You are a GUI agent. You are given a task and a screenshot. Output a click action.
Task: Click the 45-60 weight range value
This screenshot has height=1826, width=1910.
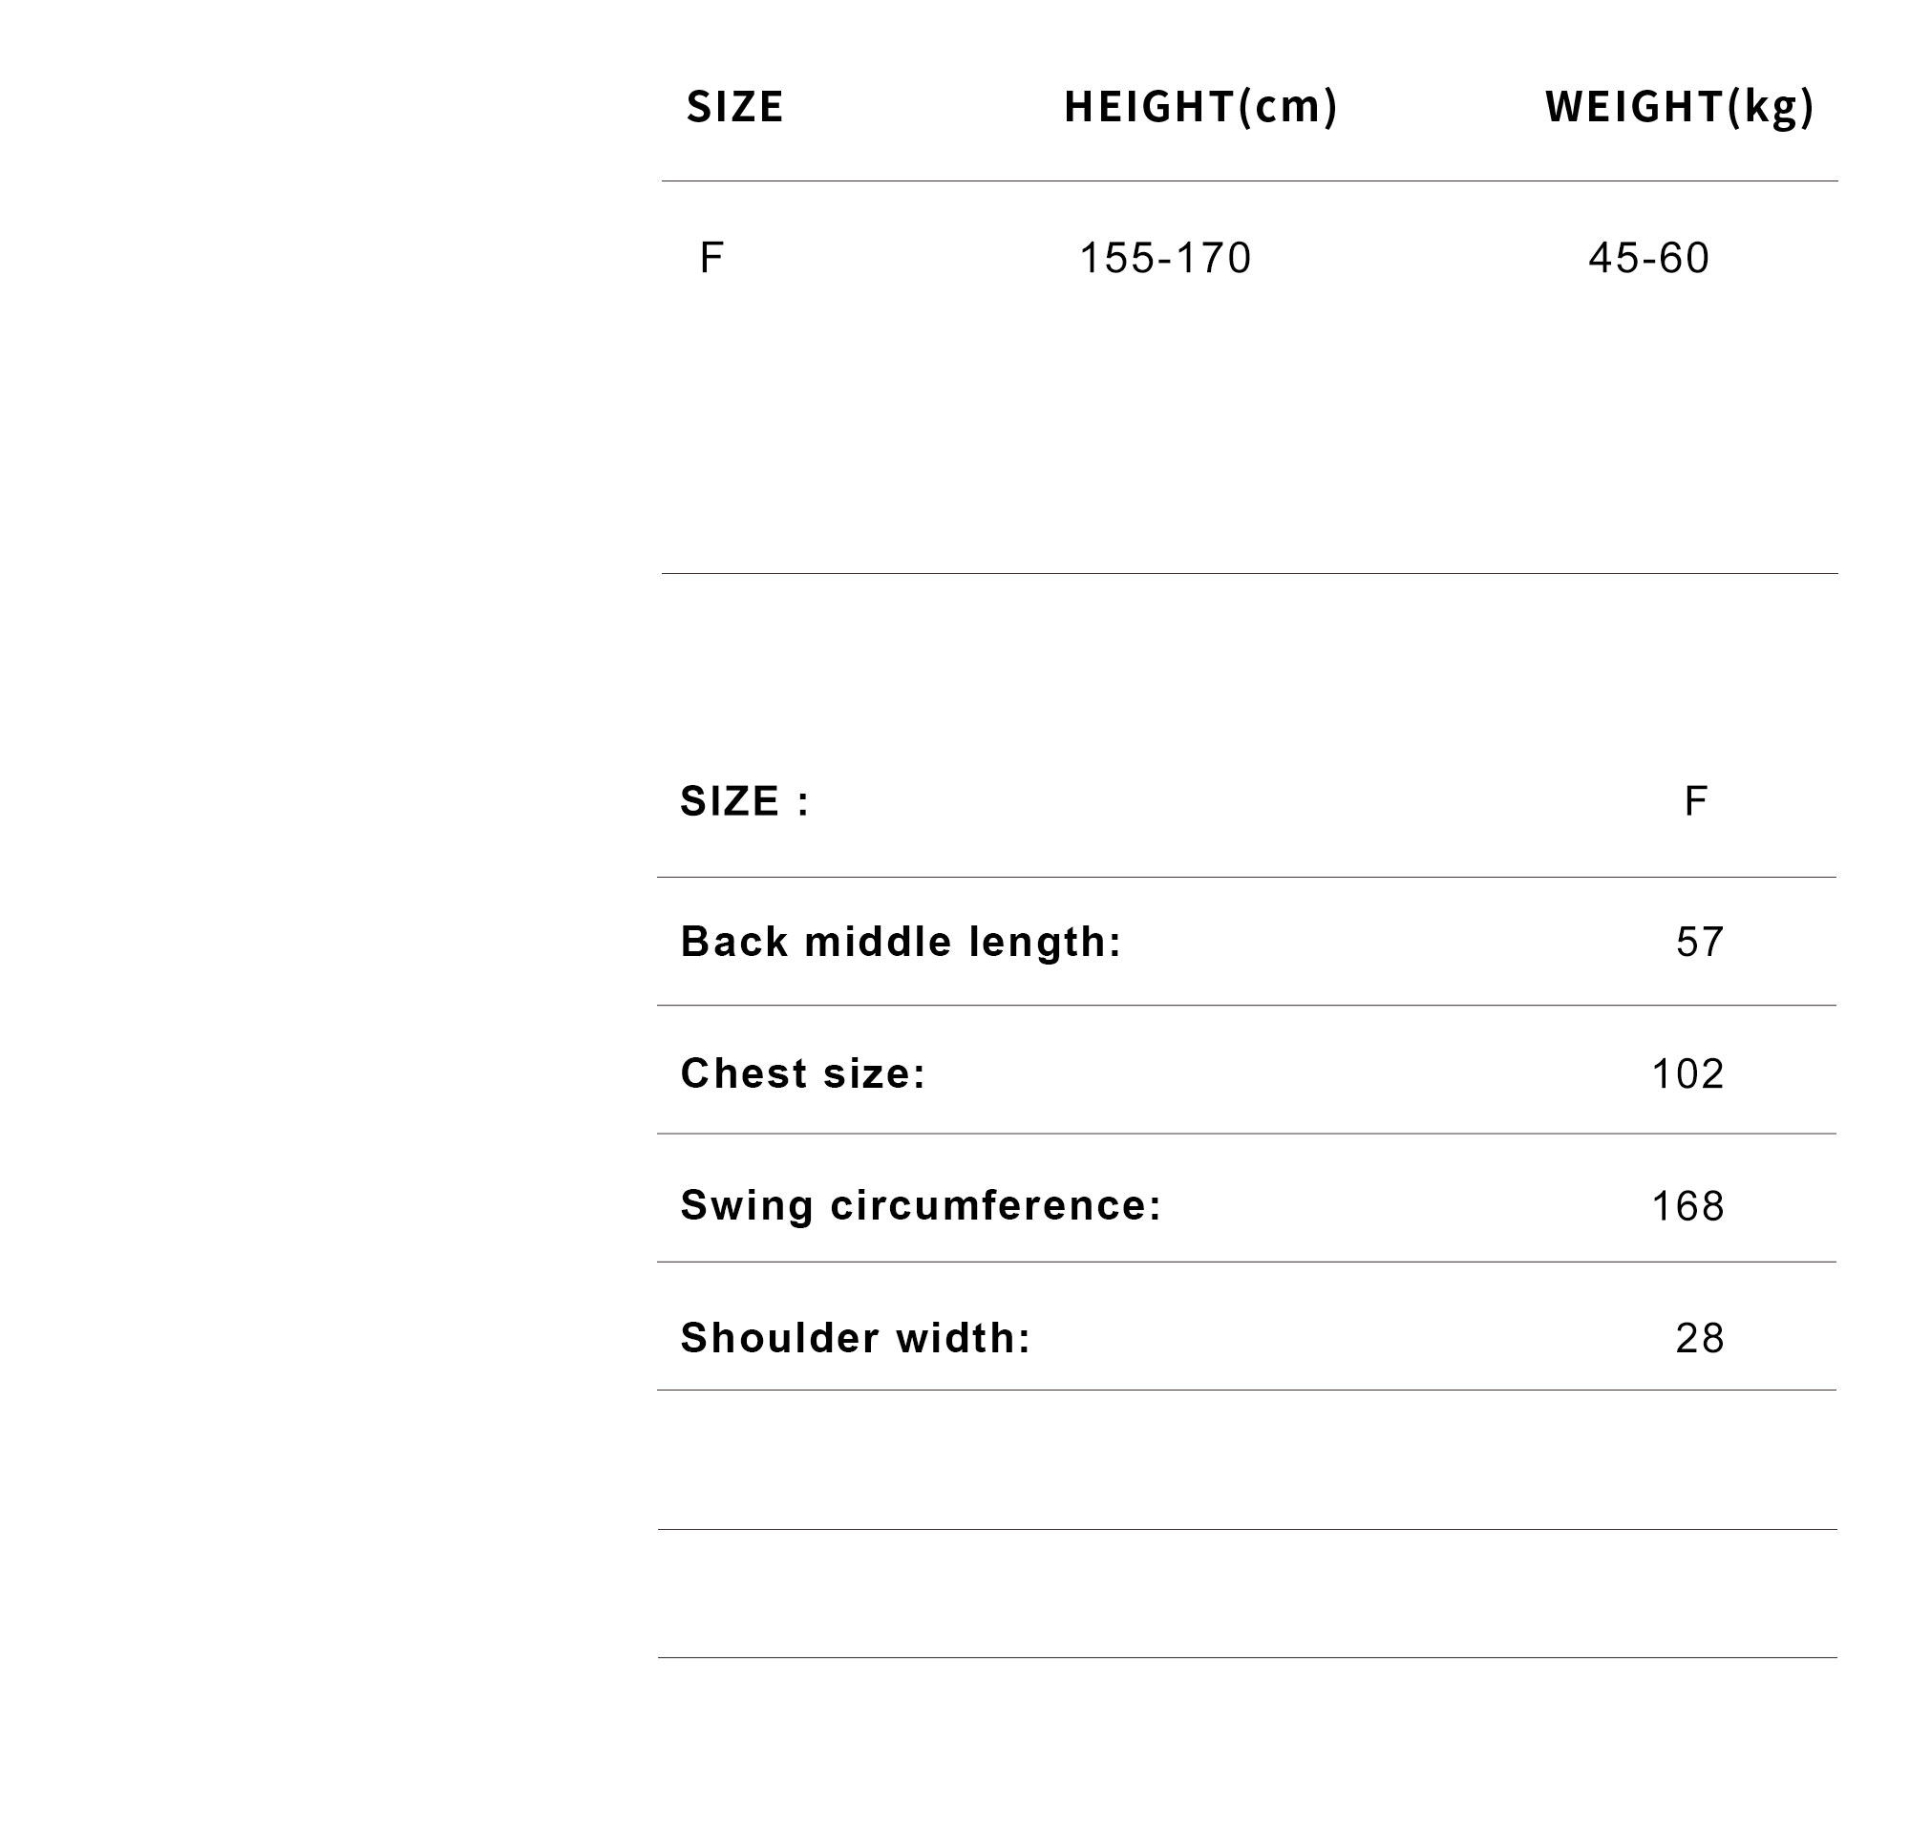1648,258
